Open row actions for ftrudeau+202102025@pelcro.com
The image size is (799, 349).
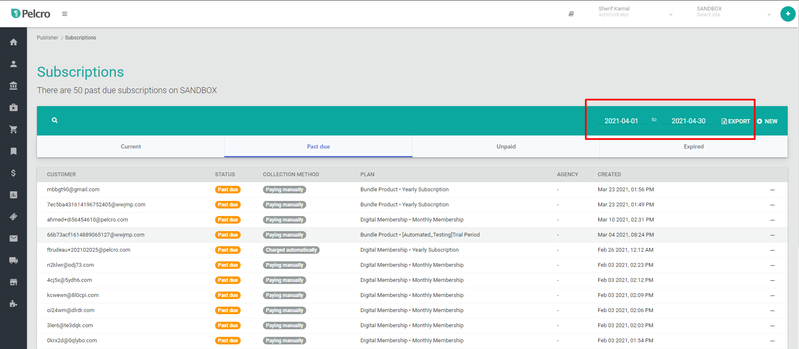tap(772, 250)
